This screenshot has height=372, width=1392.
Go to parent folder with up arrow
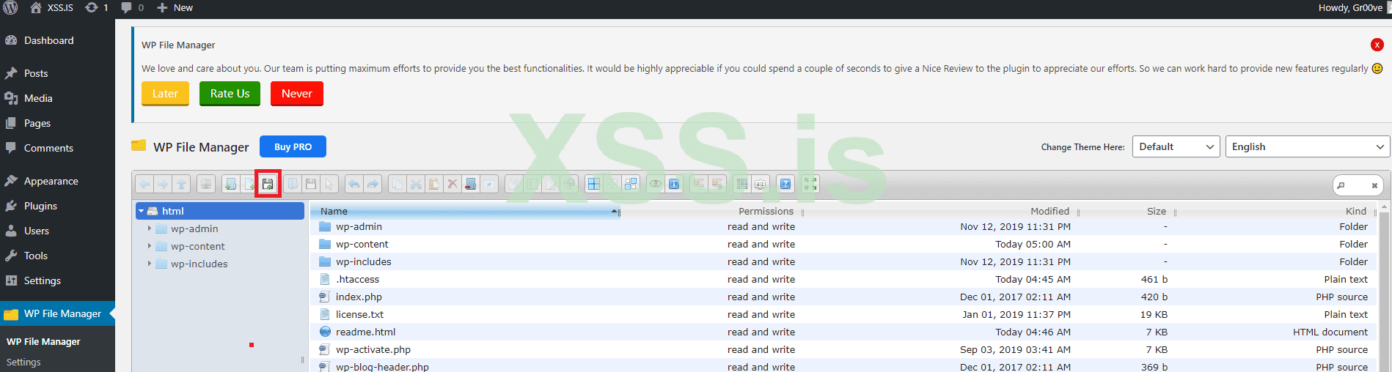pos(181,184)
